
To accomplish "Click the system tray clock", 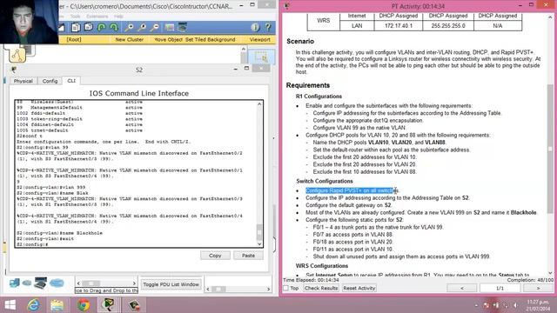I will pos(538,305).
